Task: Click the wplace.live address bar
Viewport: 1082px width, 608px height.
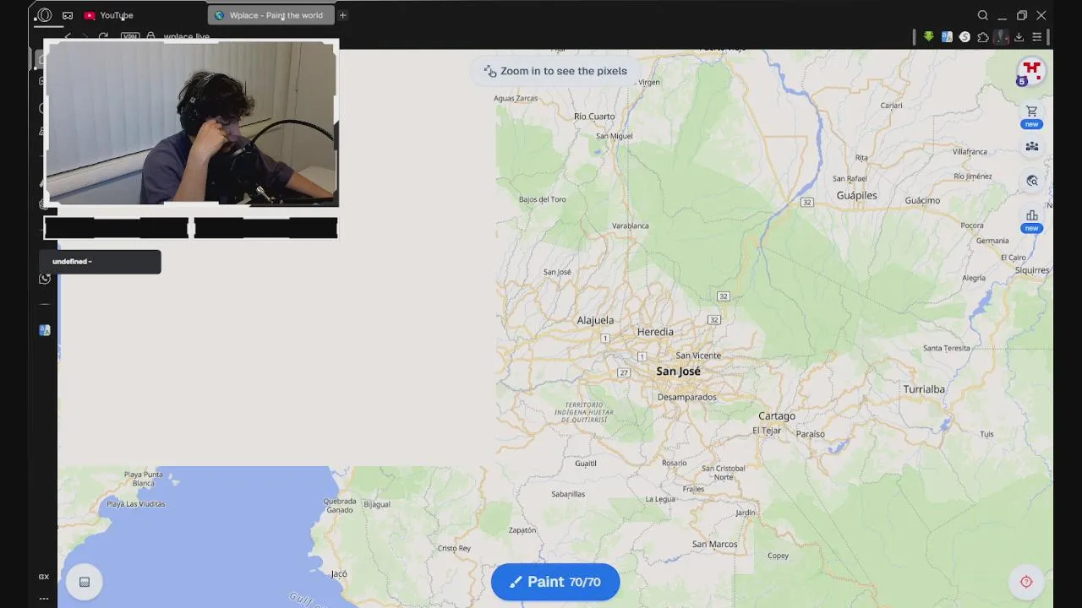Action: [186, 37]
